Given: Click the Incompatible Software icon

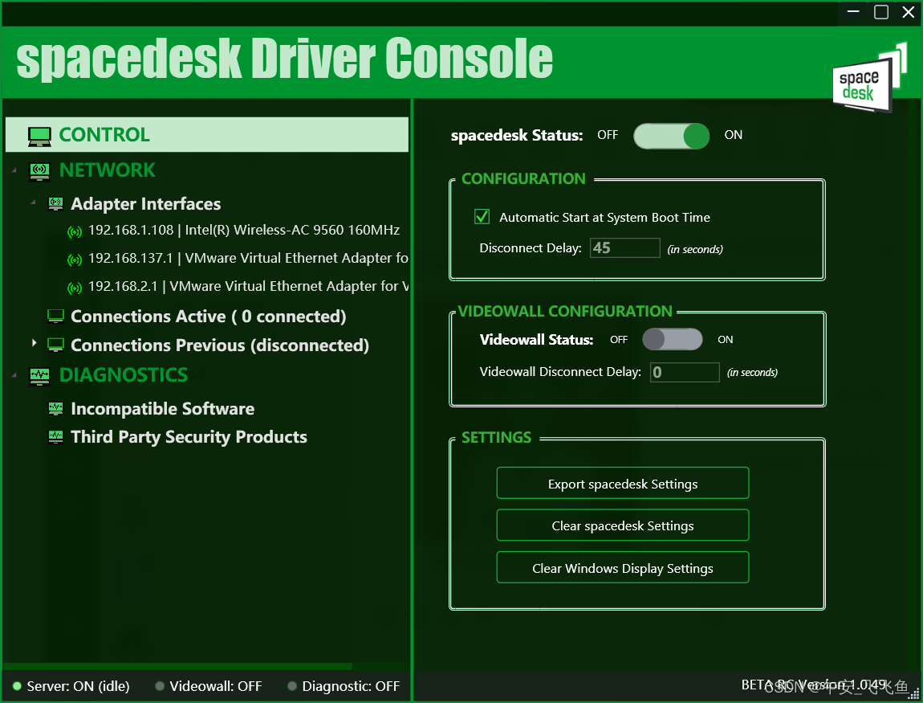Looking at the screenshot, I should [x=56, y=408].
